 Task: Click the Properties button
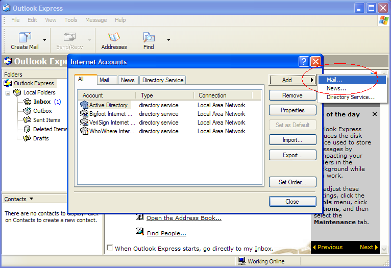point(292,110)
